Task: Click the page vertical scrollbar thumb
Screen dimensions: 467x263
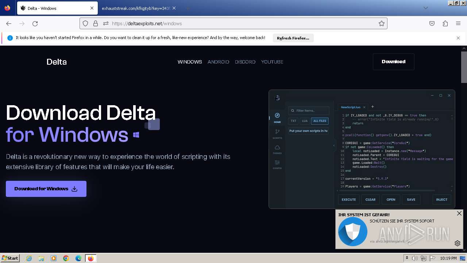Action: point(464,68)
